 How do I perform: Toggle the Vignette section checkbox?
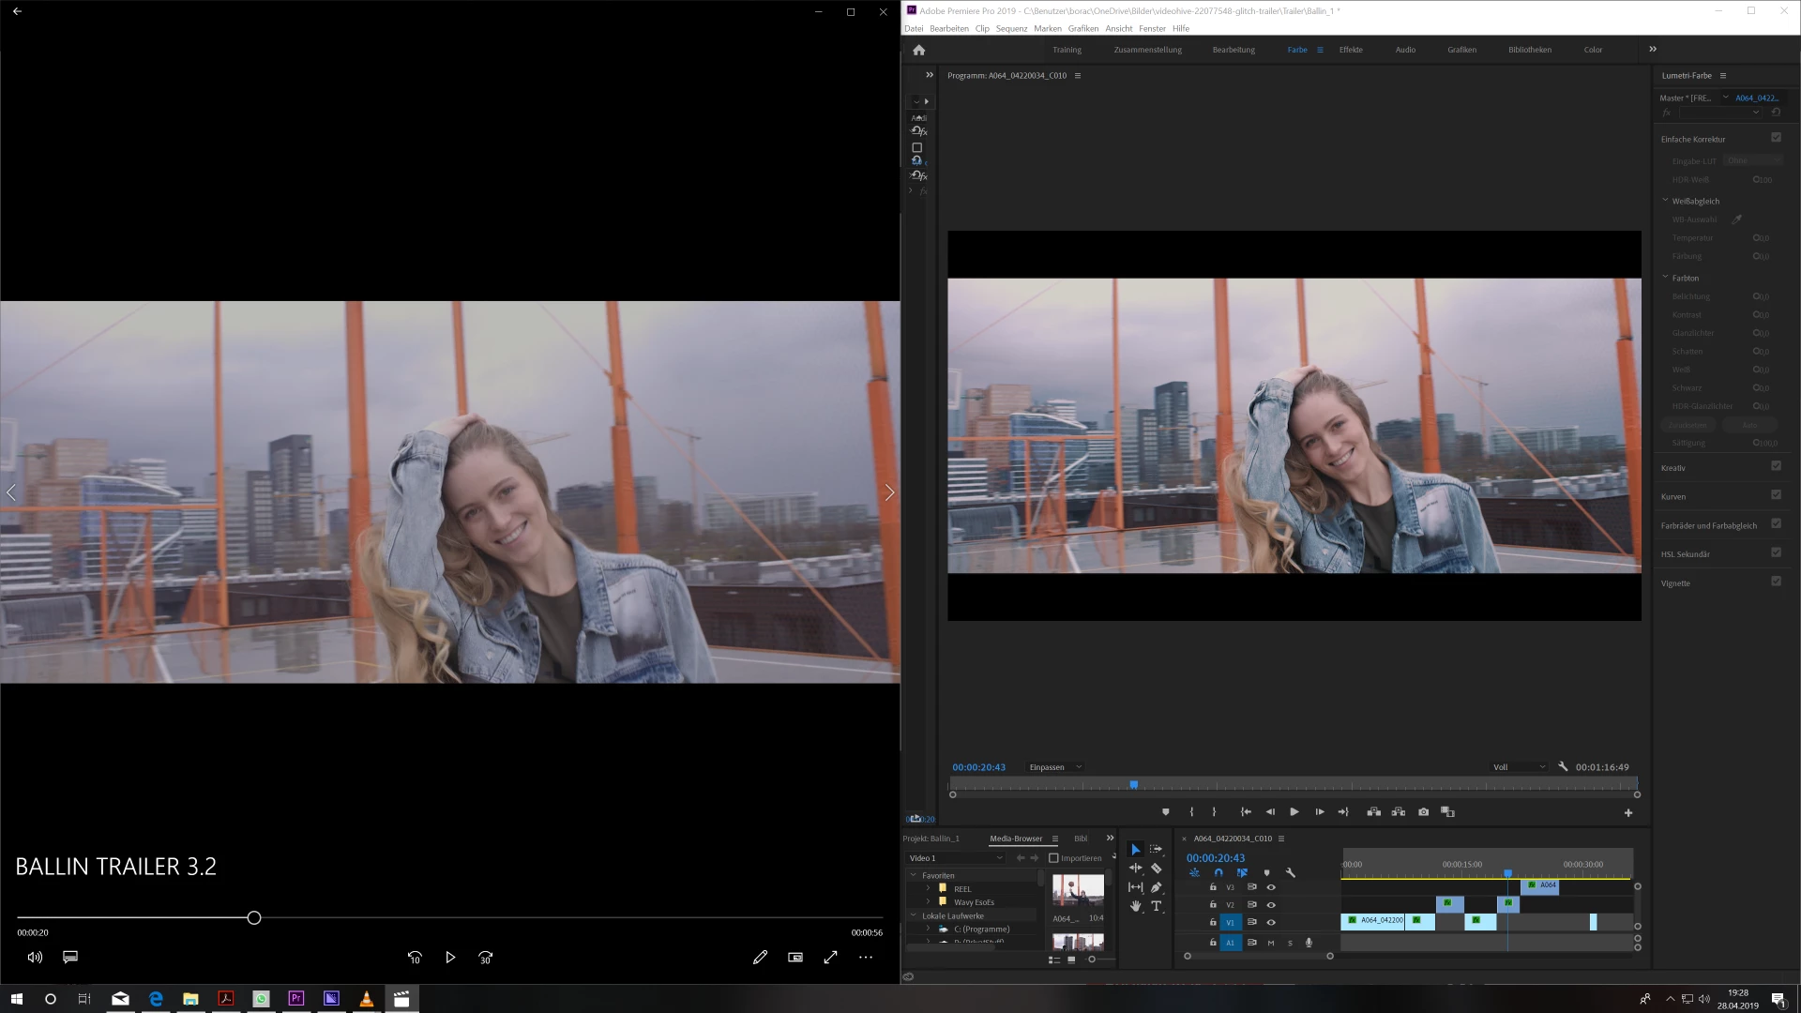tap(1776, 582)
